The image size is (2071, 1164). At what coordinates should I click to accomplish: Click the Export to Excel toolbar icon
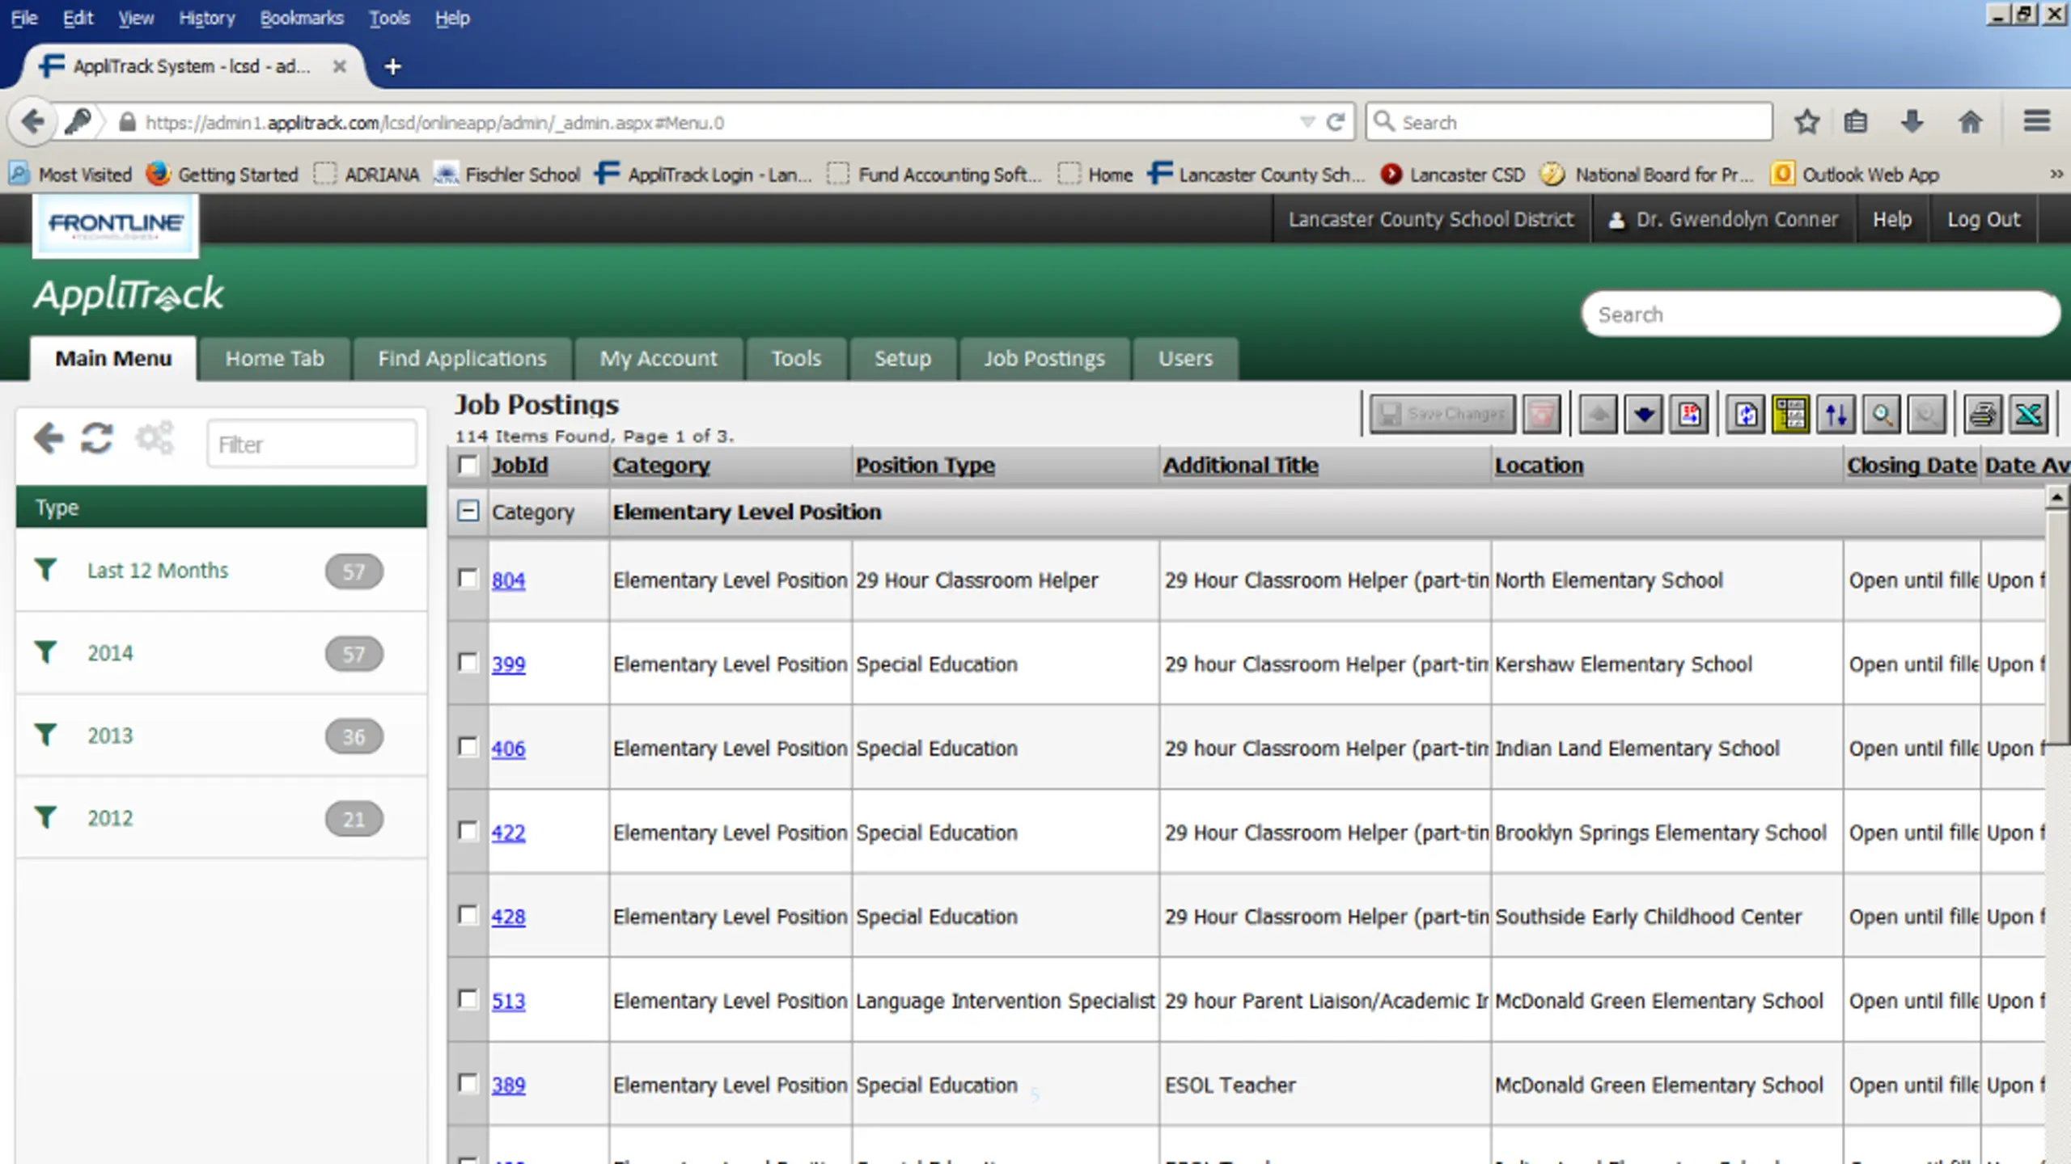2027,415
